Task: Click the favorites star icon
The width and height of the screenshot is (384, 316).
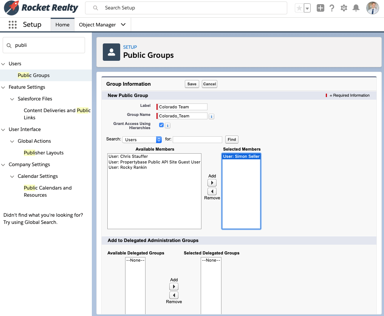Action: tap(300, 8)
